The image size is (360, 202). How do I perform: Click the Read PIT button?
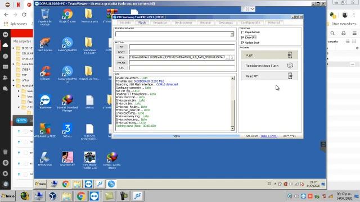[x=269, y=76]
